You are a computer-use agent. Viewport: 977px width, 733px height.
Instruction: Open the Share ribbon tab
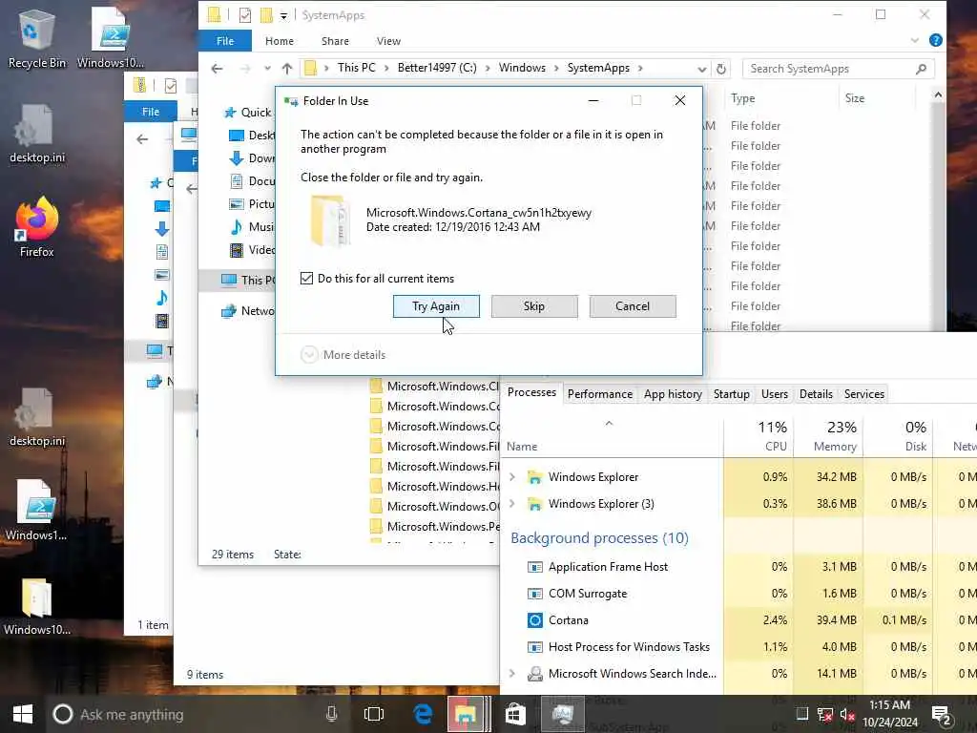coord(335,41)
